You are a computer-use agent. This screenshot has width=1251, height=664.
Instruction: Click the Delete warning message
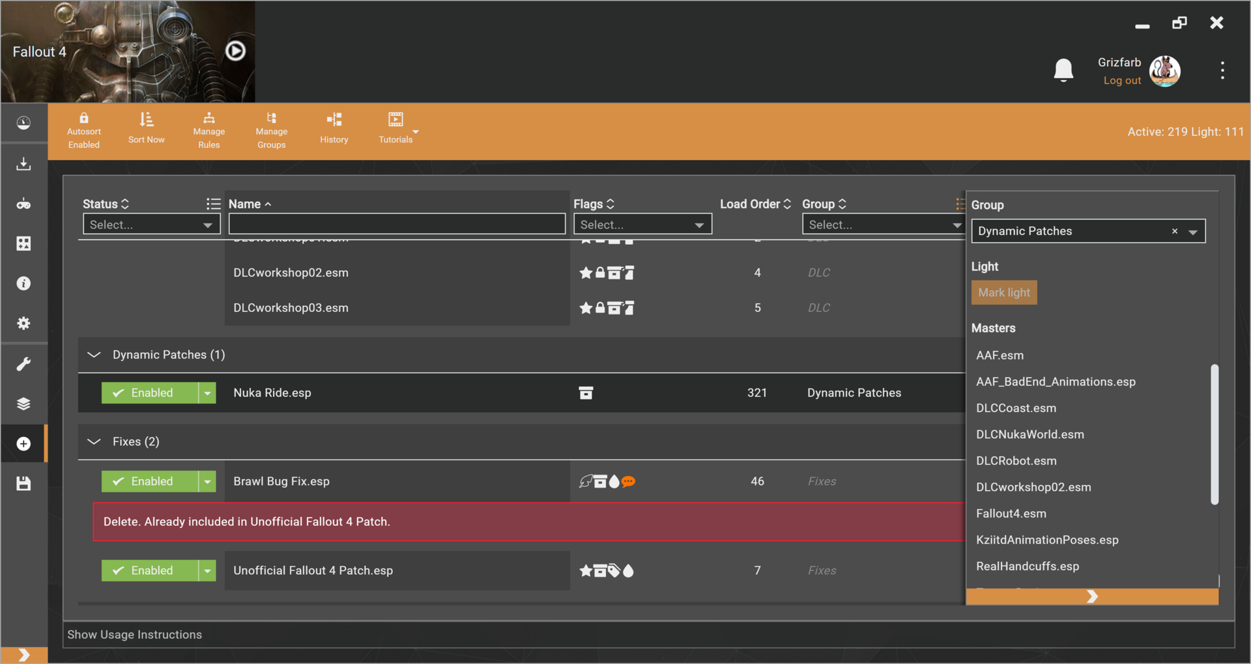tap(528, 521)
